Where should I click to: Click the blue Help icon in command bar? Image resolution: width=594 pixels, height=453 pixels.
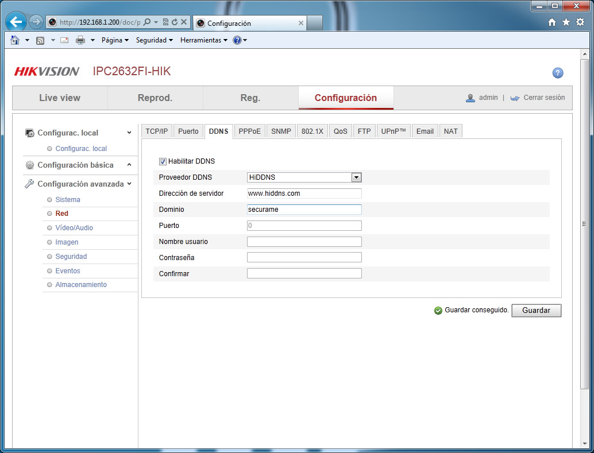pyautogui.click(x=237, y=40)
